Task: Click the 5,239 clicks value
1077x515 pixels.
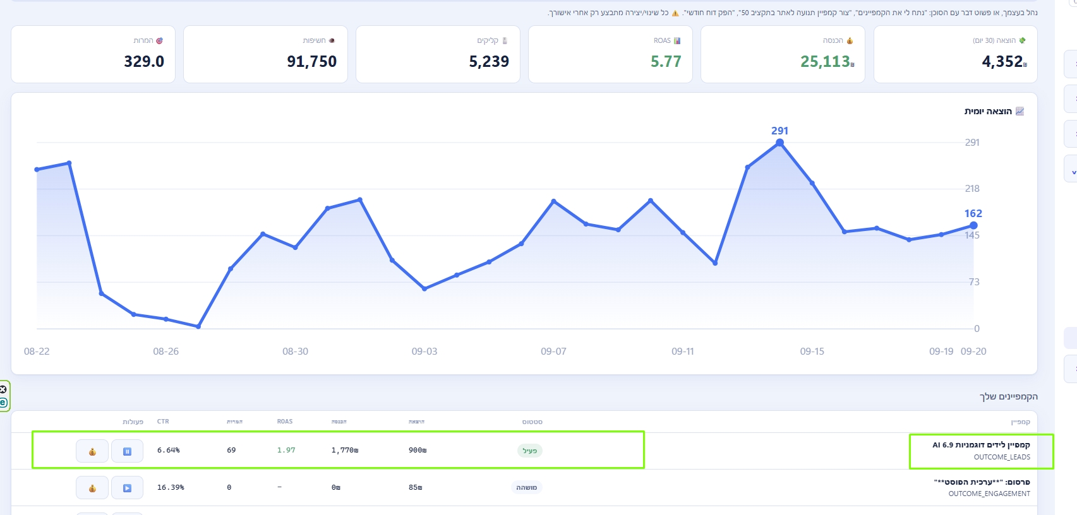Action: pyautogui.click(x=489, y=61)
